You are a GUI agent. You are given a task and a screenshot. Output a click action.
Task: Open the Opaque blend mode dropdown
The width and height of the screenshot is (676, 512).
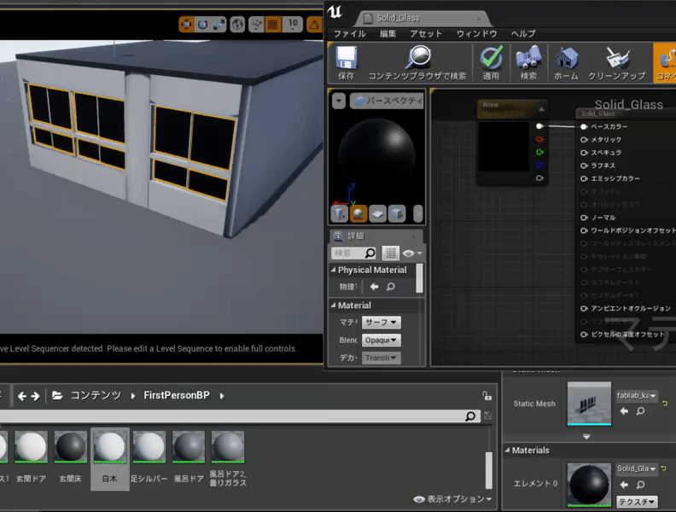381,340
